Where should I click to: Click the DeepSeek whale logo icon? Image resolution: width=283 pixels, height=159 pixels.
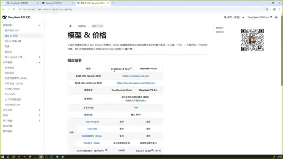(x=4, y=17)
